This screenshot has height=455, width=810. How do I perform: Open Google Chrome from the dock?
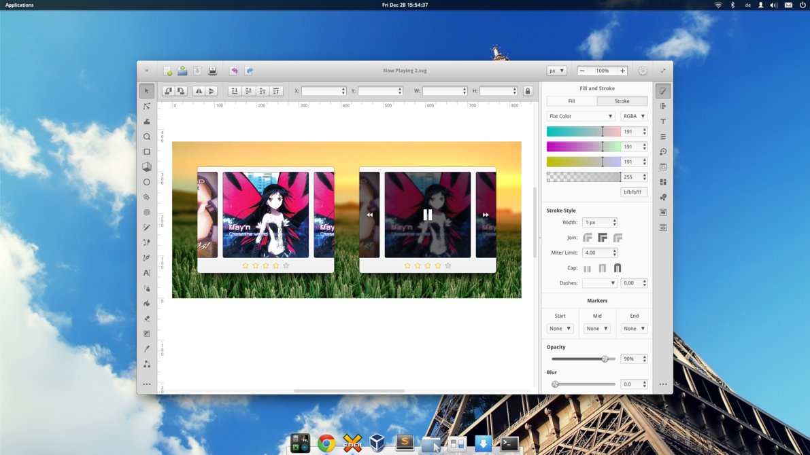(x=326, y=443)
